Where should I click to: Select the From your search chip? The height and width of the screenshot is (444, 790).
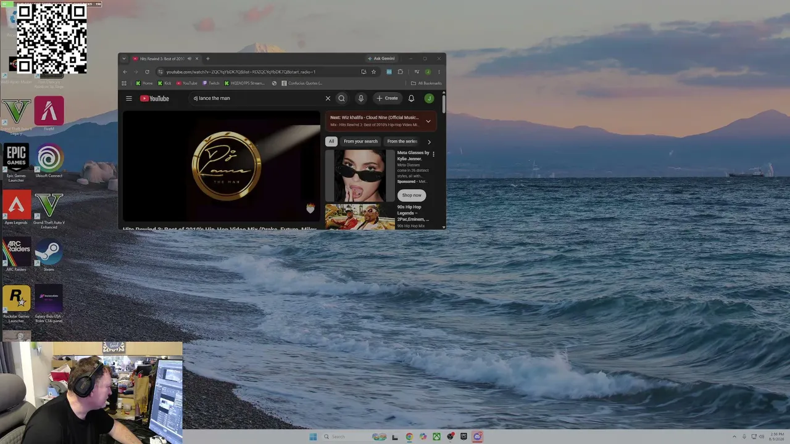click(360, 141)
